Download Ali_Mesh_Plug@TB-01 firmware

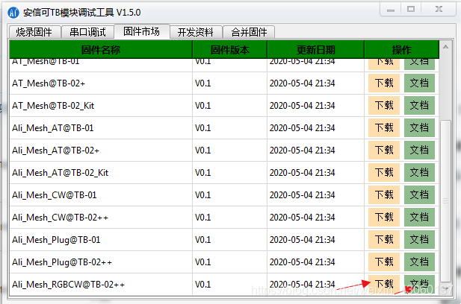(384, 239)
